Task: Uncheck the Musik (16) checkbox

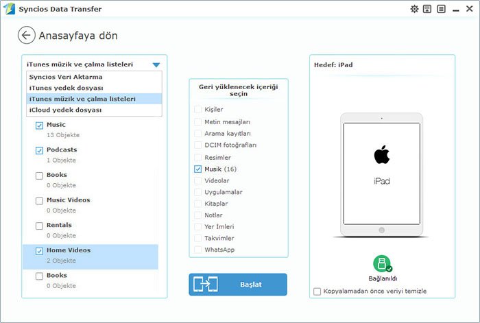Action: tap(197, 169)
